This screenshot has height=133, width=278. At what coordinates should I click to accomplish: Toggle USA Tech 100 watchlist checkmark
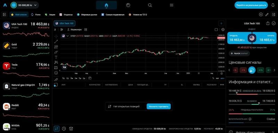pos(274,23)
